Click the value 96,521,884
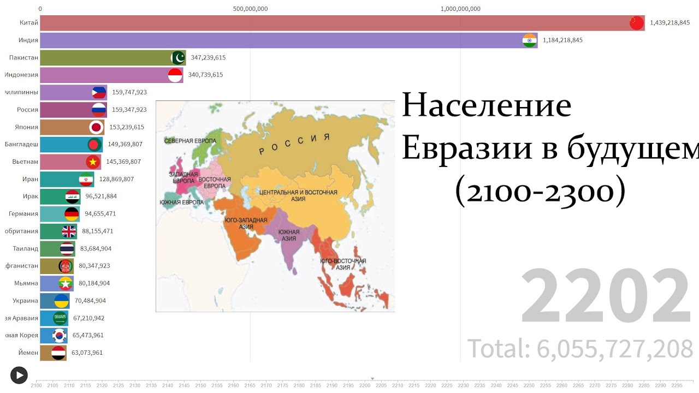The height and width of the screenshot is (393, 699). coord(101,196)
